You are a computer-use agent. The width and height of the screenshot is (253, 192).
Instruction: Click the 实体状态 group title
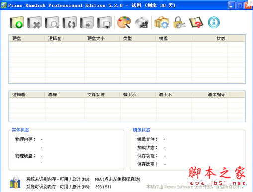[20, 130]
